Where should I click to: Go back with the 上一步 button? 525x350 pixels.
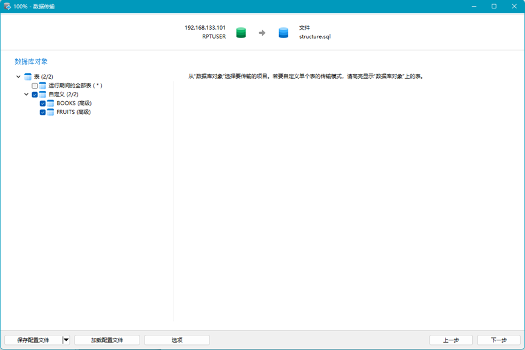click(x=451, y=340)
